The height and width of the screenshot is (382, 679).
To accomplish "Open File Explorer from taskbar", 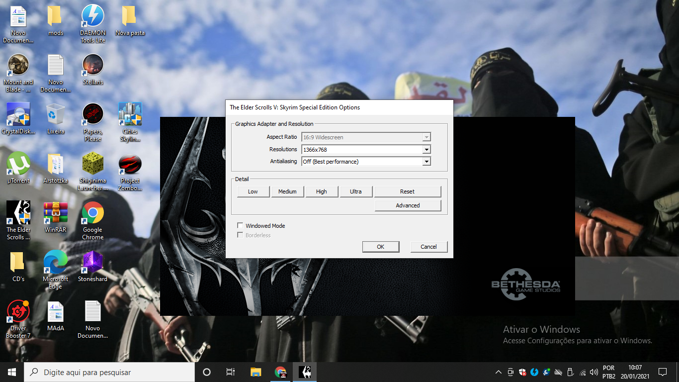I will (x=255, y=372).
